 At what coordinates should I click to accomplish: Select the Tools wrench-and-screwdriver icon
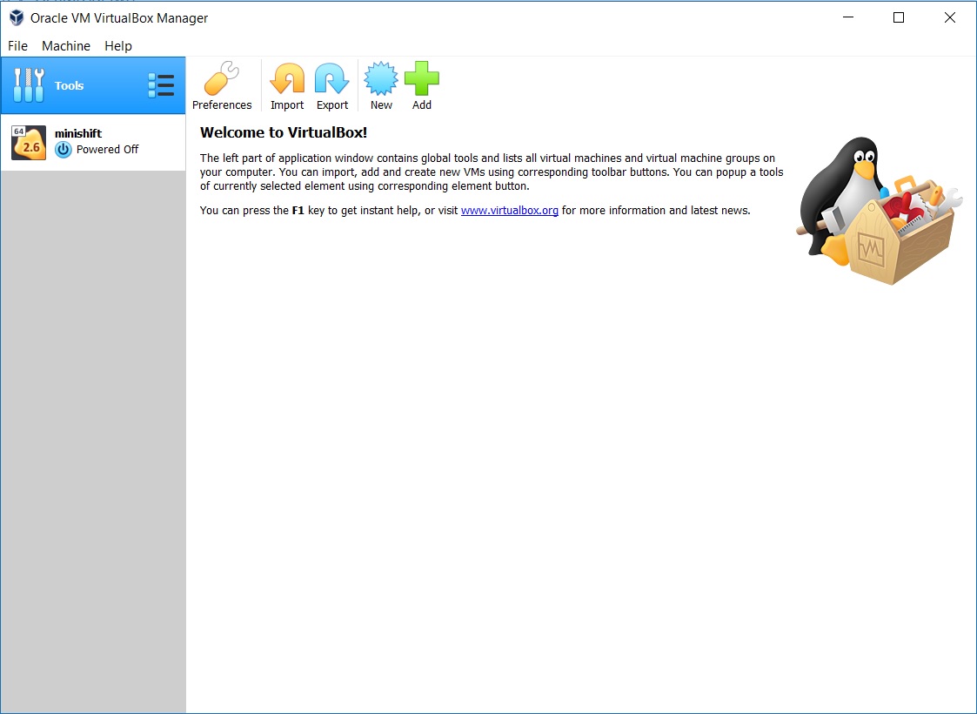(x=29, y=85)
